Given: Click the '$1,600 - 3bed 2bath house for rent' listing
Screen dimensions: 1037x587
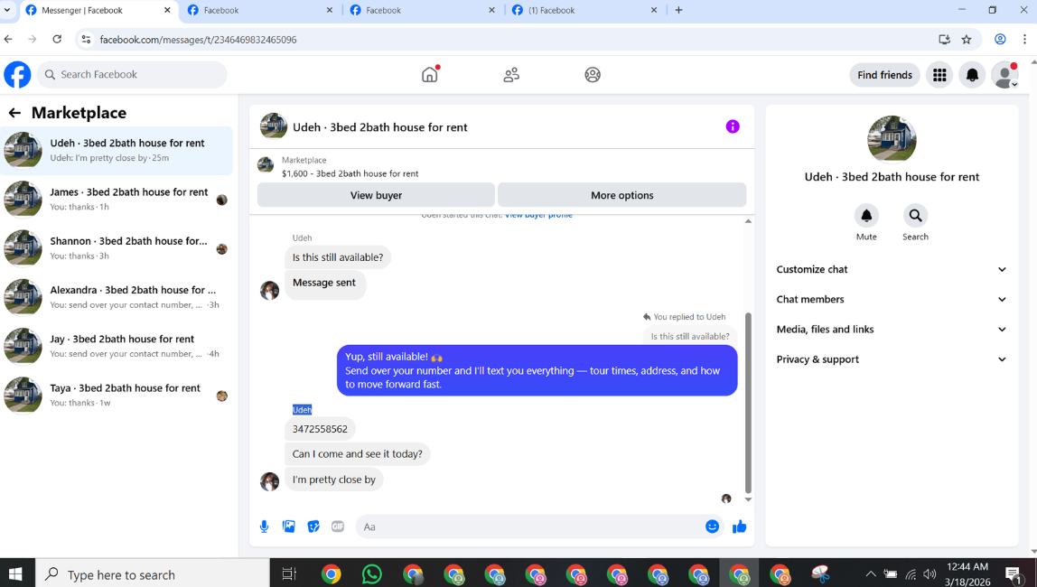Looking at the screenshot, I should click(x=350, y=174).
